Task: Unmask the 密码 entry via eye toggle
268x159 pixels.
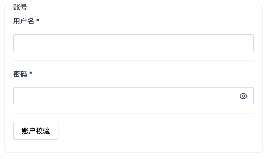Action: [x=243, y=96]
